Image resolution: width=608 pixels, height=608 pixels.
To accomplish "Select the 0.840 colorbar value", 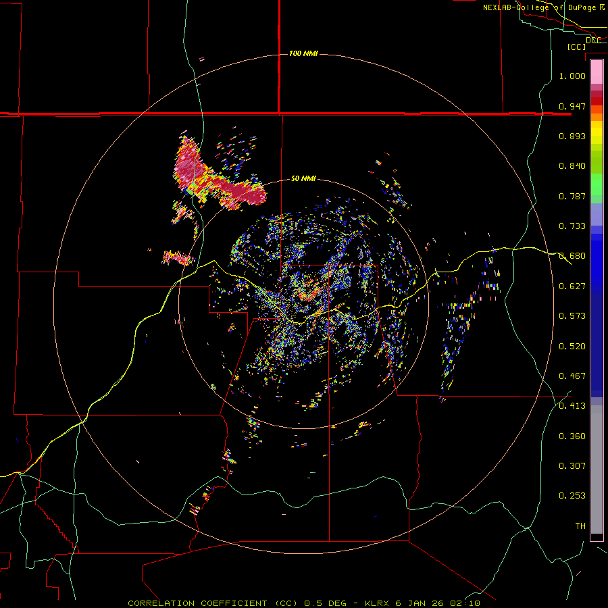I will click(572, 166).
